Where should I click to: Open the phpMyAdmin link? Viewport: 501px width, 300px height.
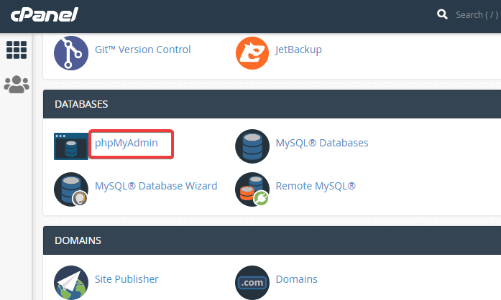click(x=127, y=143)
